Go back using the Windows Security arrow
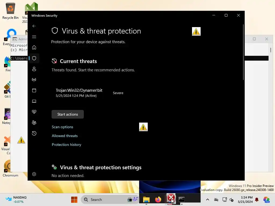 click(x=34, y=26)
